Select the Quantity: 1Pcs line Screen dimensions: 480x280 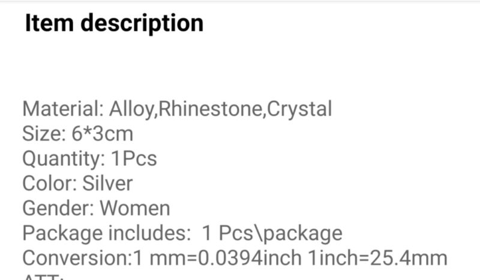[x=89, y=159]
